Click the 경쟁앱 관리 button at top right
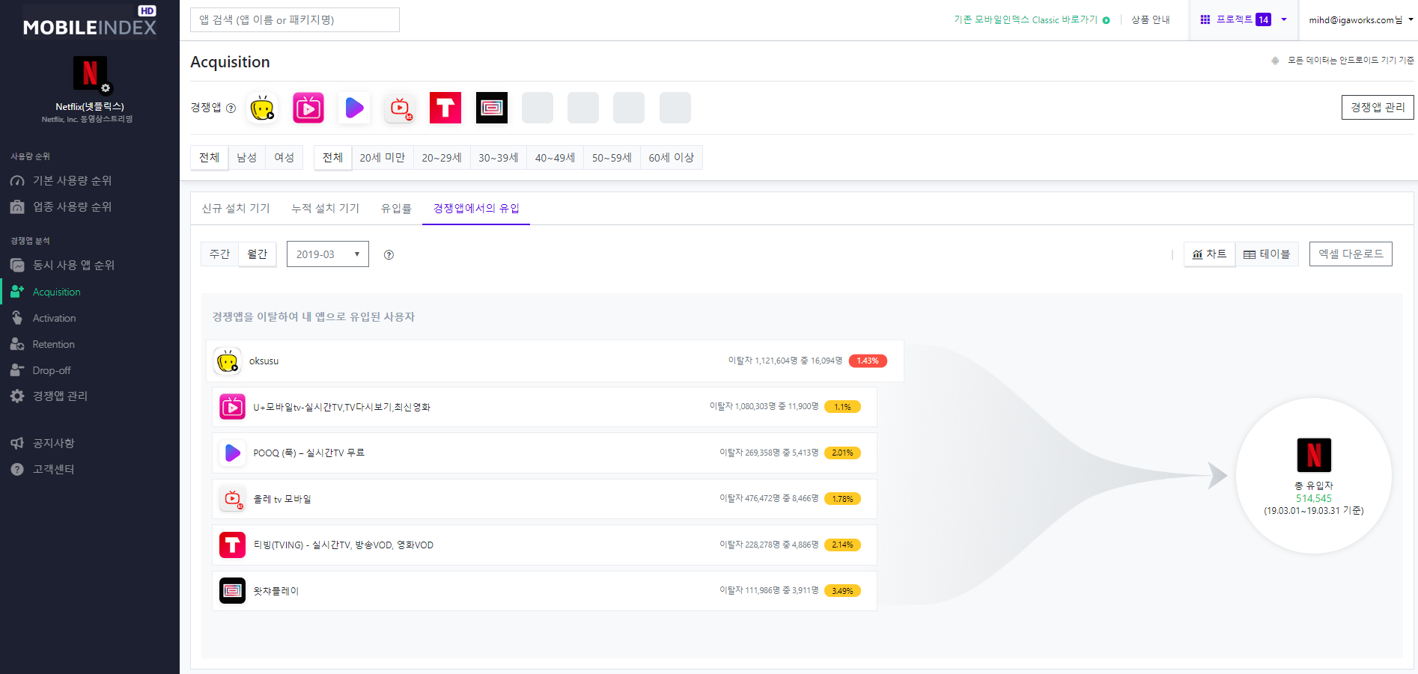 point(1378,108)
